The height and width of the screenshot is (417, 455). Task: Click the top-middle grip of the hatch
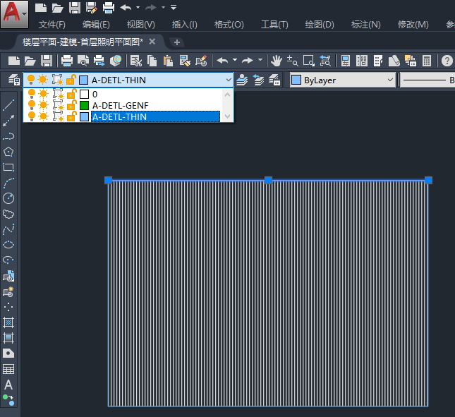point(269,180)
